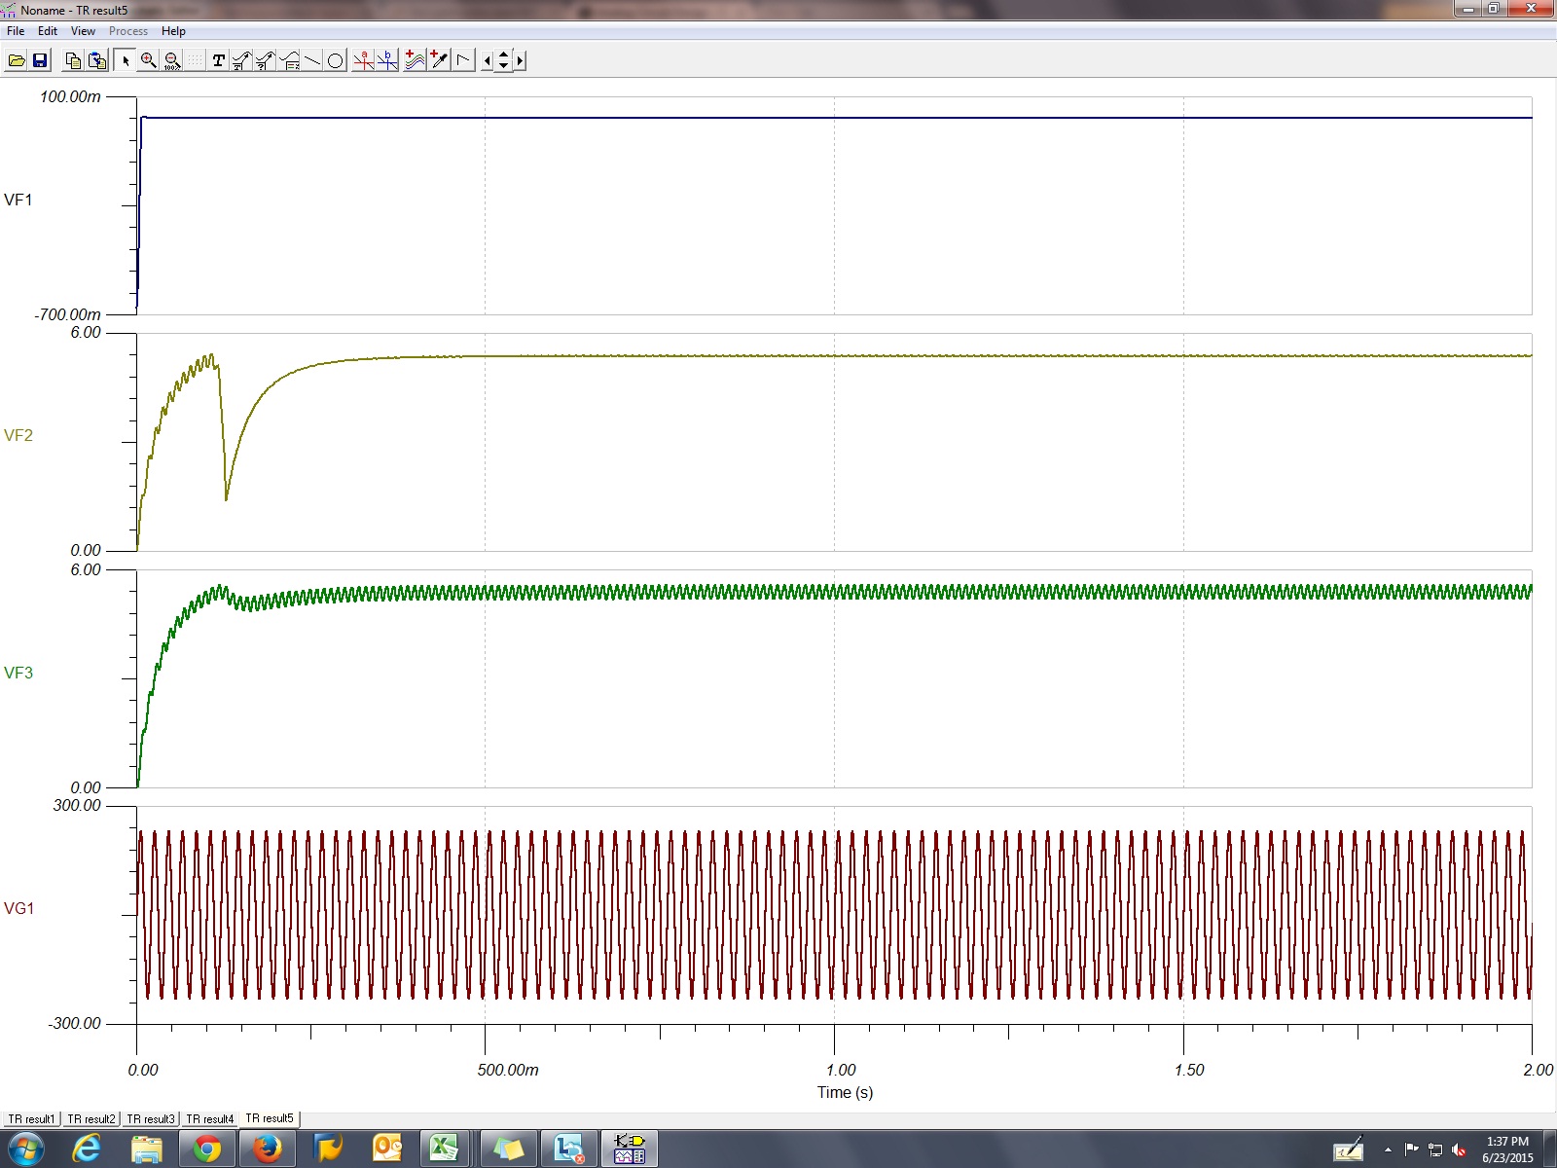Select the Text (T) annotation tool
This screenshot has width=1557, height=1168.
(x=218, y=60)
